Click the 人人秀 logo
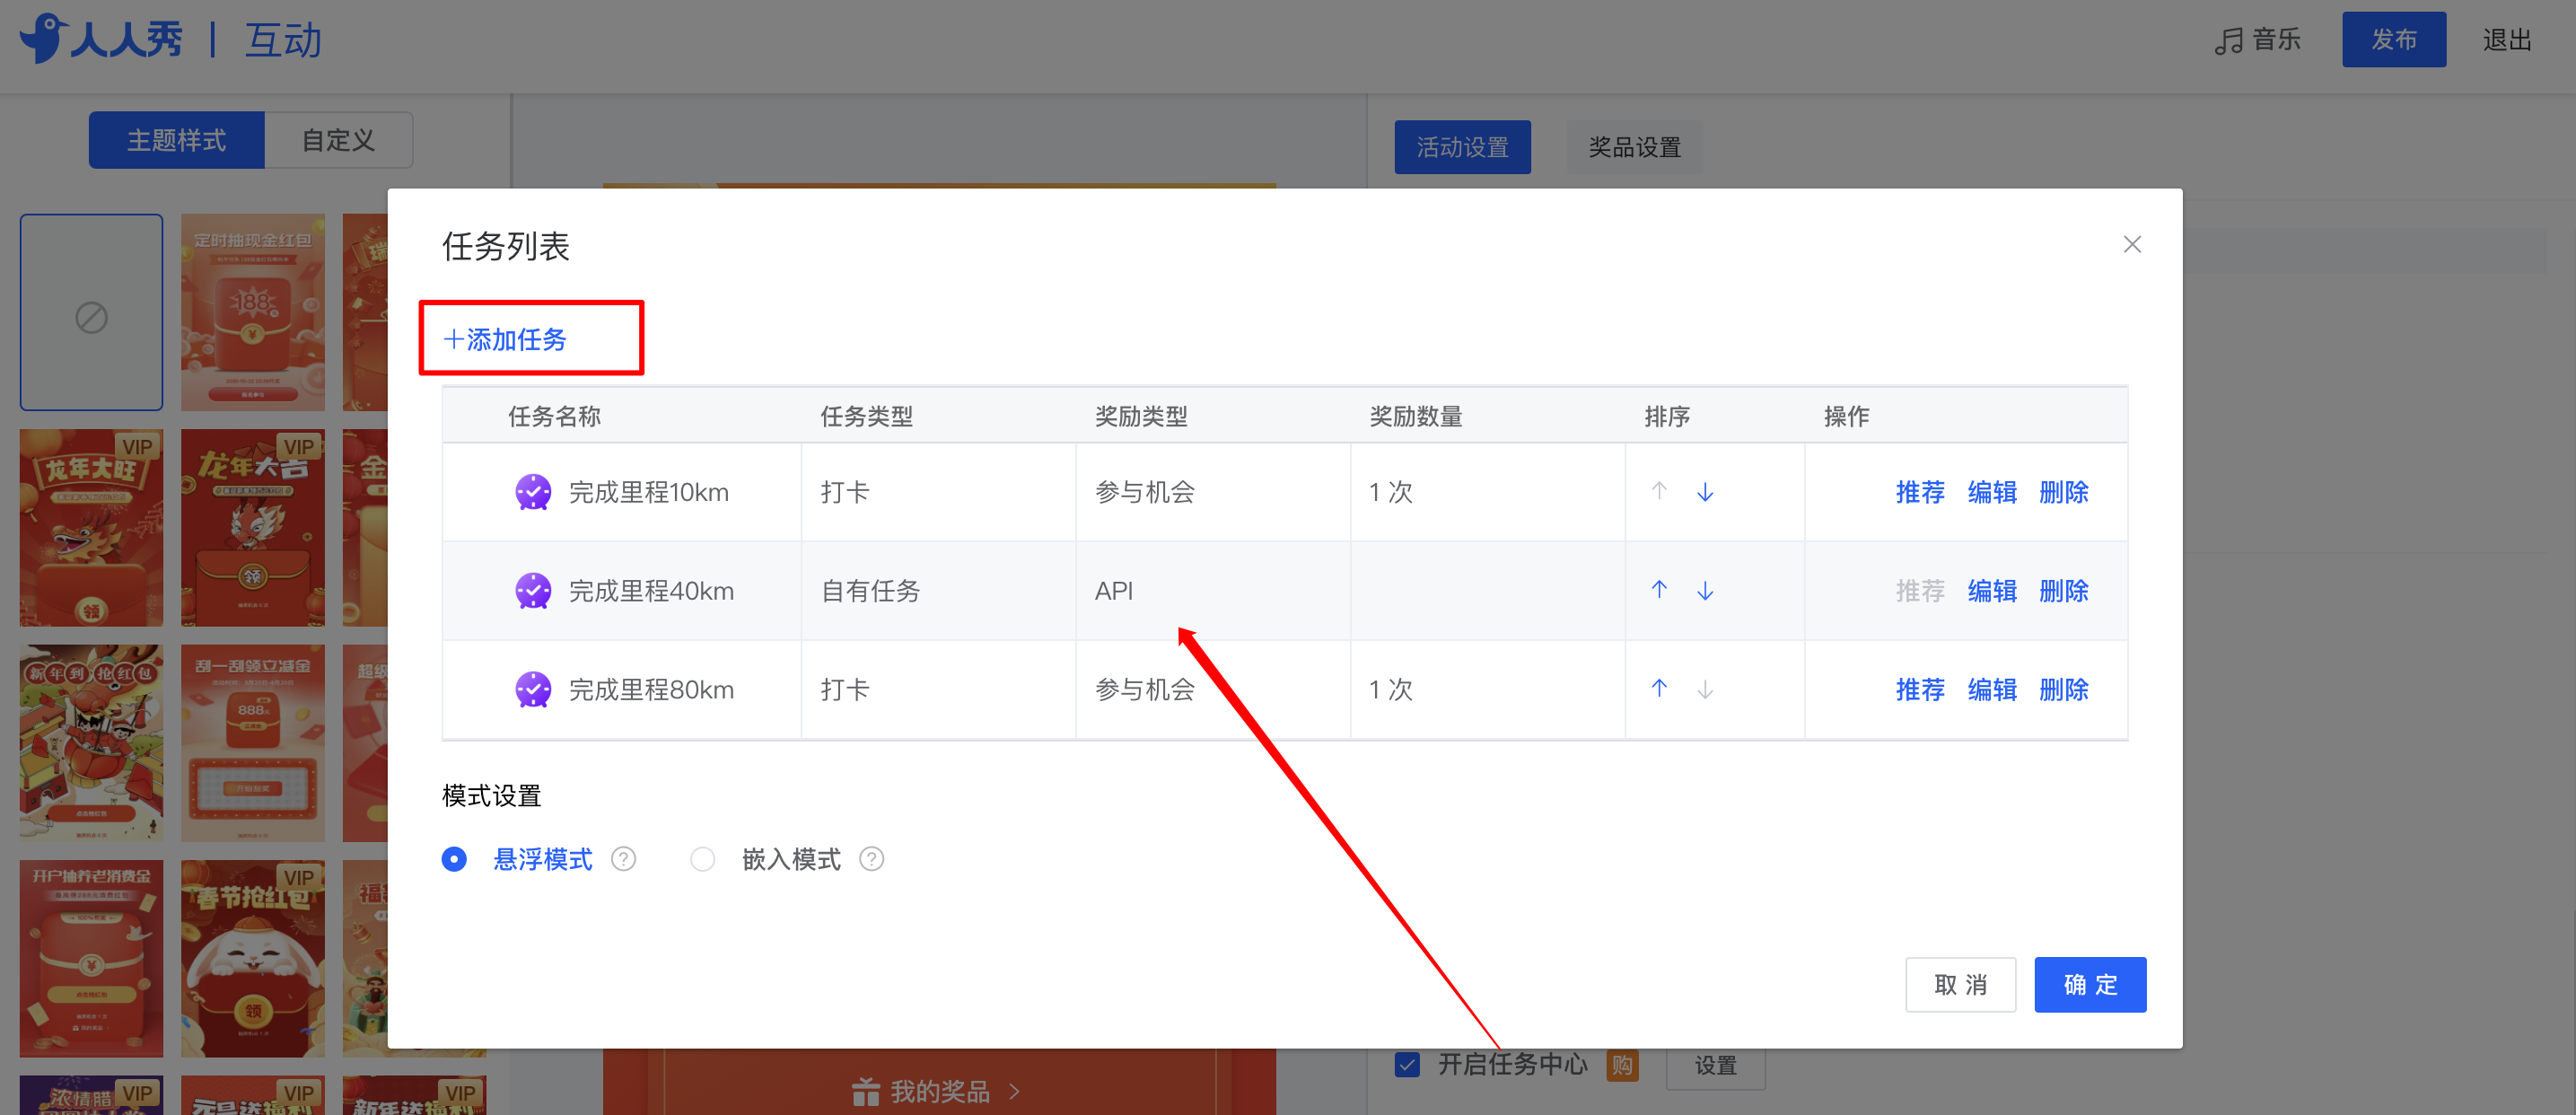 tap(101, 40)
